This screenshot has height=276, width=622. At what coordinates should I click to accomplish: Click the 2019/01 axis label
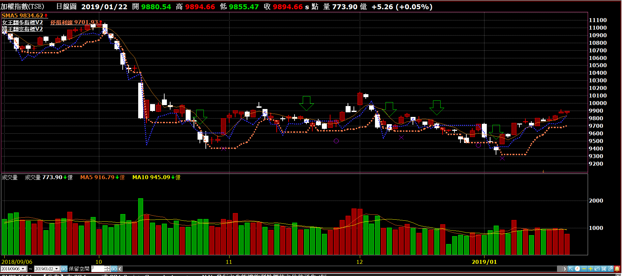[484, 262]
